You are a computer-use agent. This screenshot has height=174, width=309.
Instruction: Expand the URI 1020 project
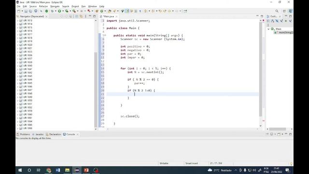[x=18, y=45]
